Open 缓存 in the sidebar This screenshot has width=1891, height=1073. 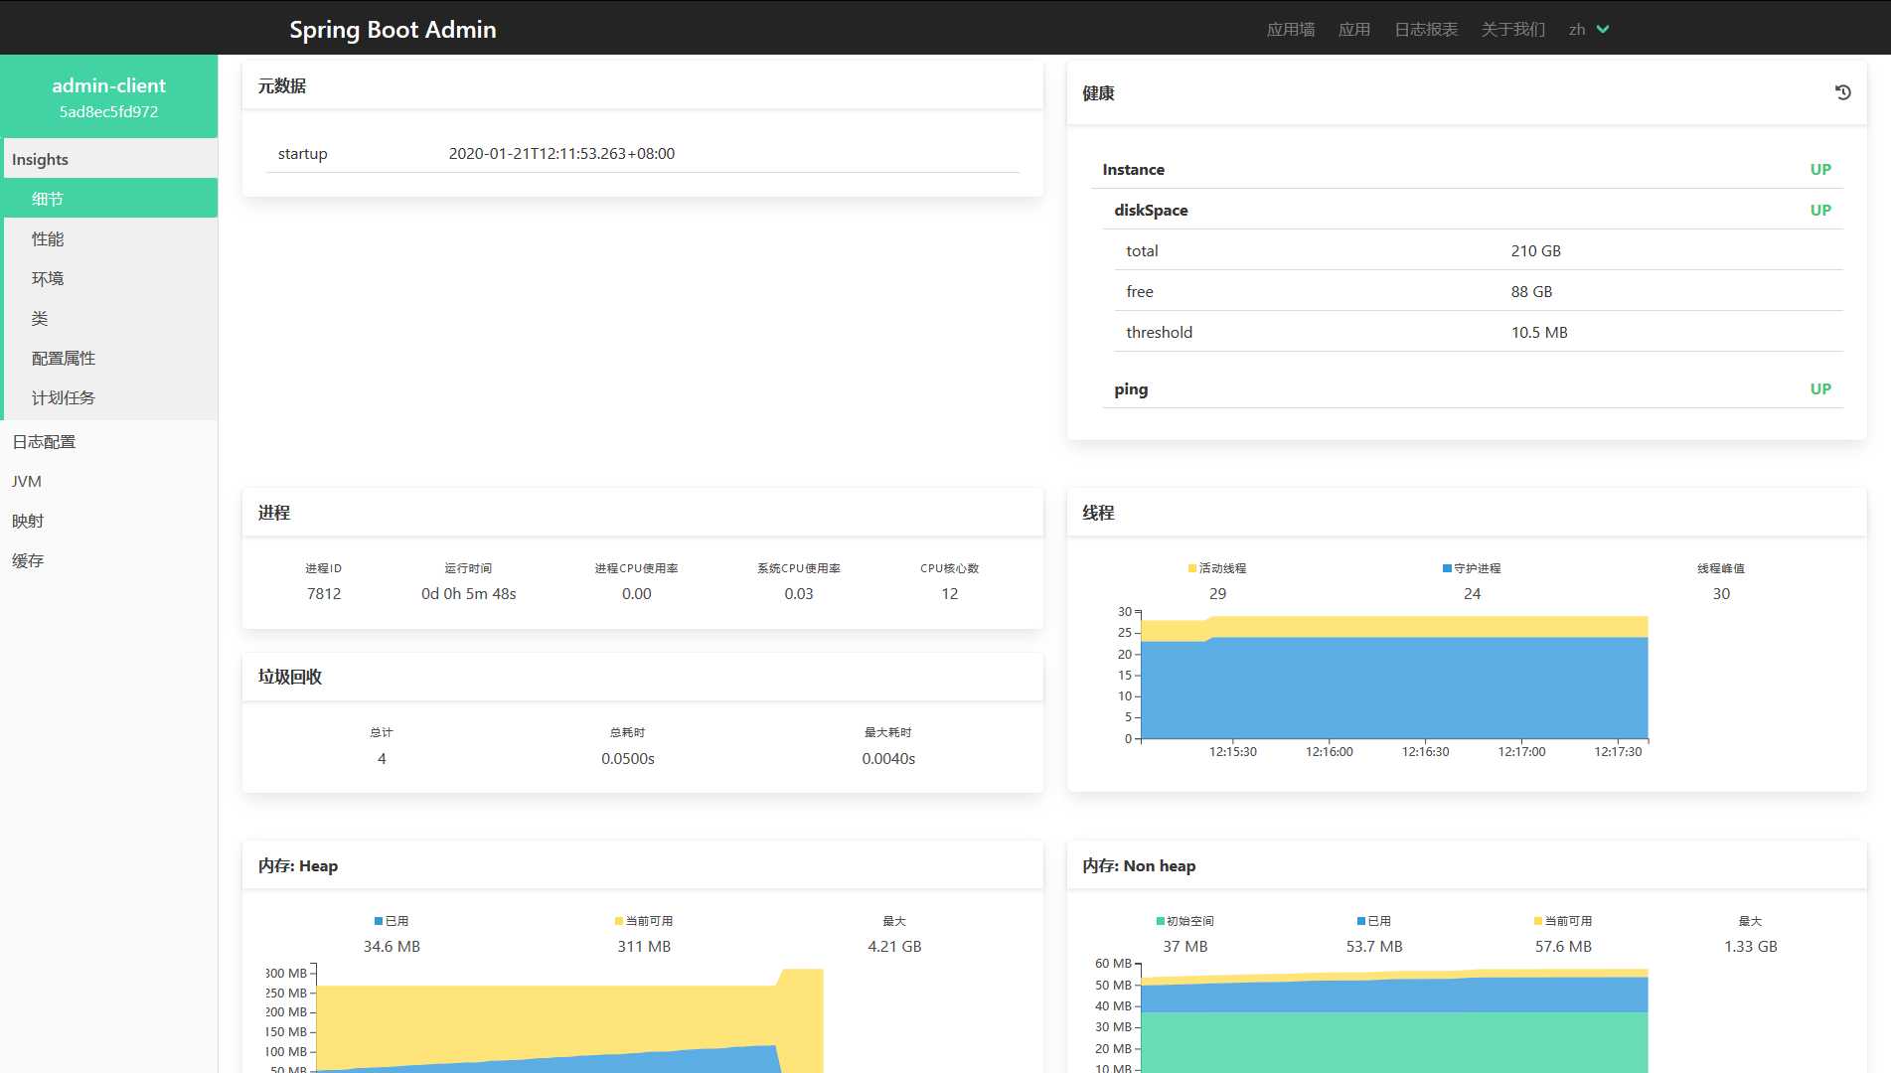point(109,560)
